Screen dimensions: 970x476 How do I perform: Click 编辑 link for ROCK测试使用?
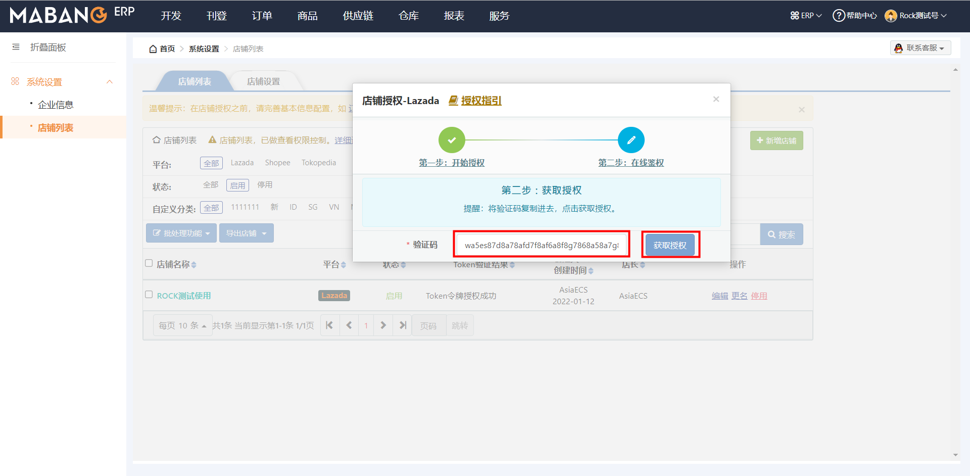(720, 296)
